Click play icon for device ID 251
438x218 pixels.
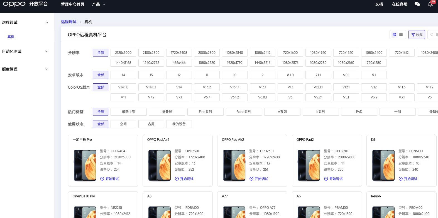251,179
